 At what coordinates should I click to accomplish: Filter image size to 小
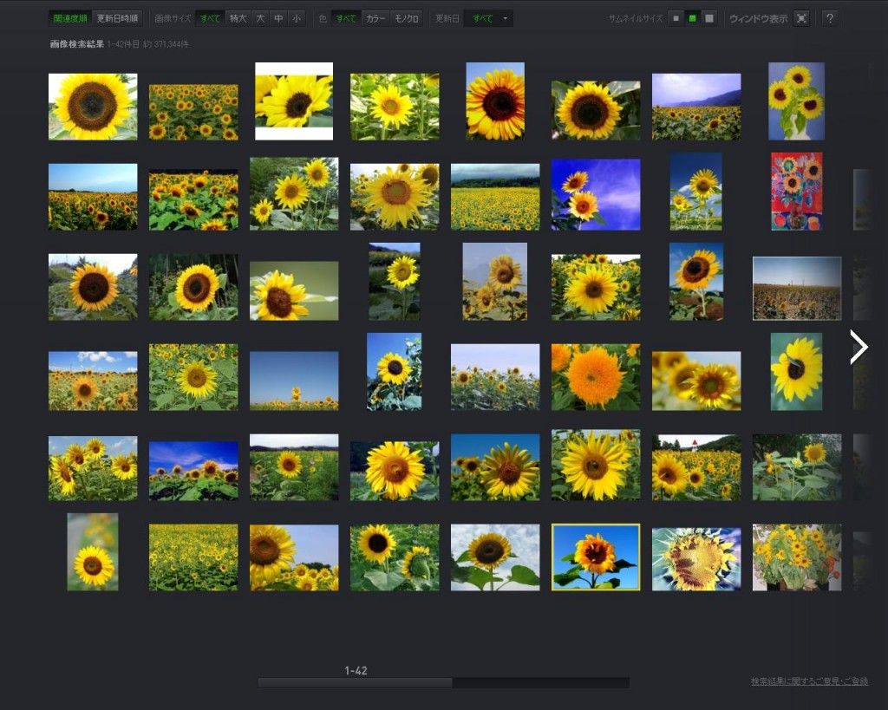[x=297, y=19]
